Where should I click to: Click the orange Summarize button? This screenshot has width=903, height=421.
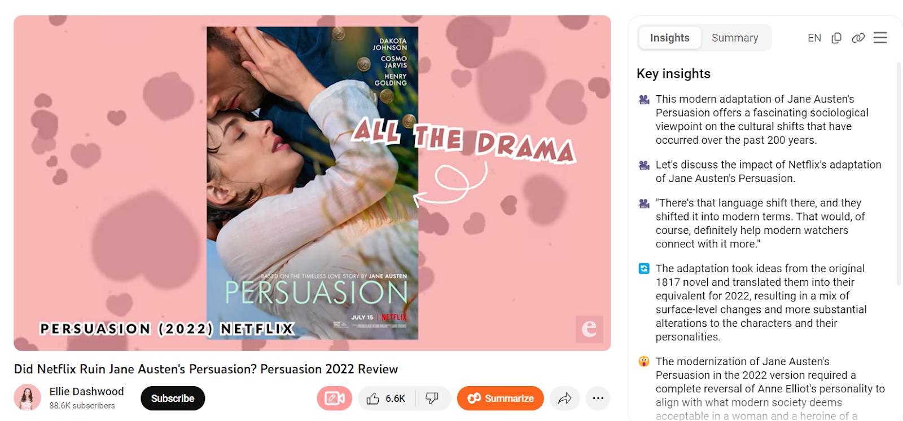(x=500, y=398)
